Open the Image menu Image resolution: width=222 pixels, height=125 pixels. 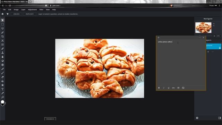coord(16,10)
